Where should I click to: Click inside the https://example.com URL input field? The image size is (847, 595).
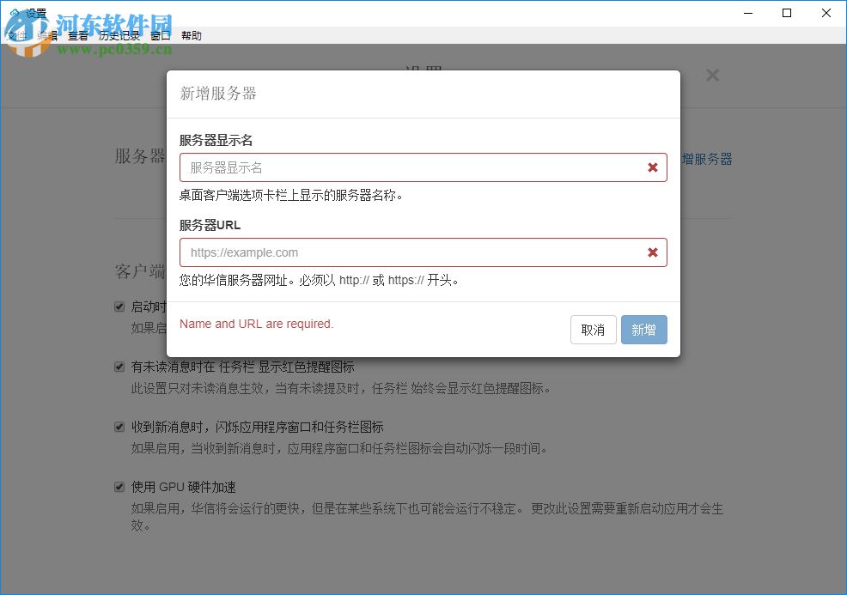[x=387, y=252]
